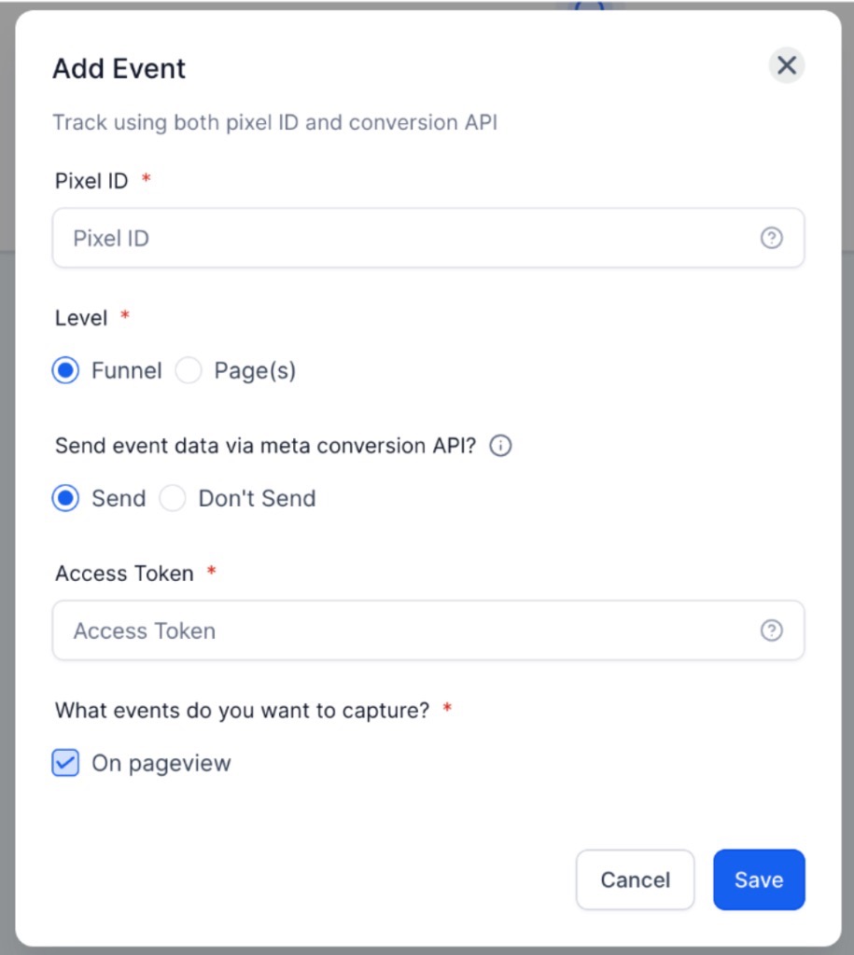Click the Access Token help icon
Image resolution: width=854 pixels, height=955 pixels.
pos(771,631)
